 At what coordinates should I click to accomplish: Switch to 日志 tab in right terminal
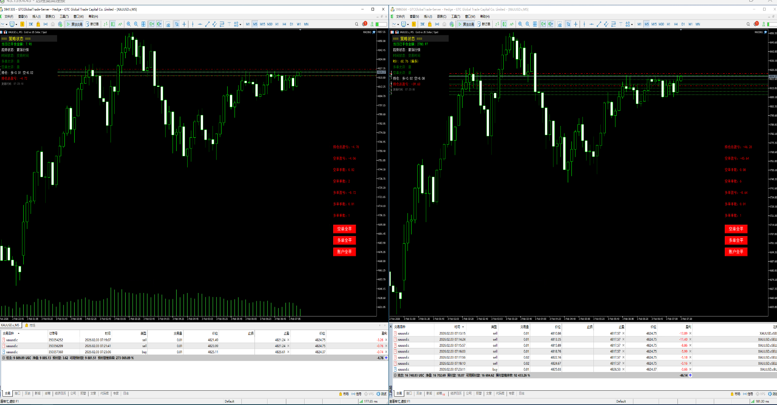pos(522,394)
